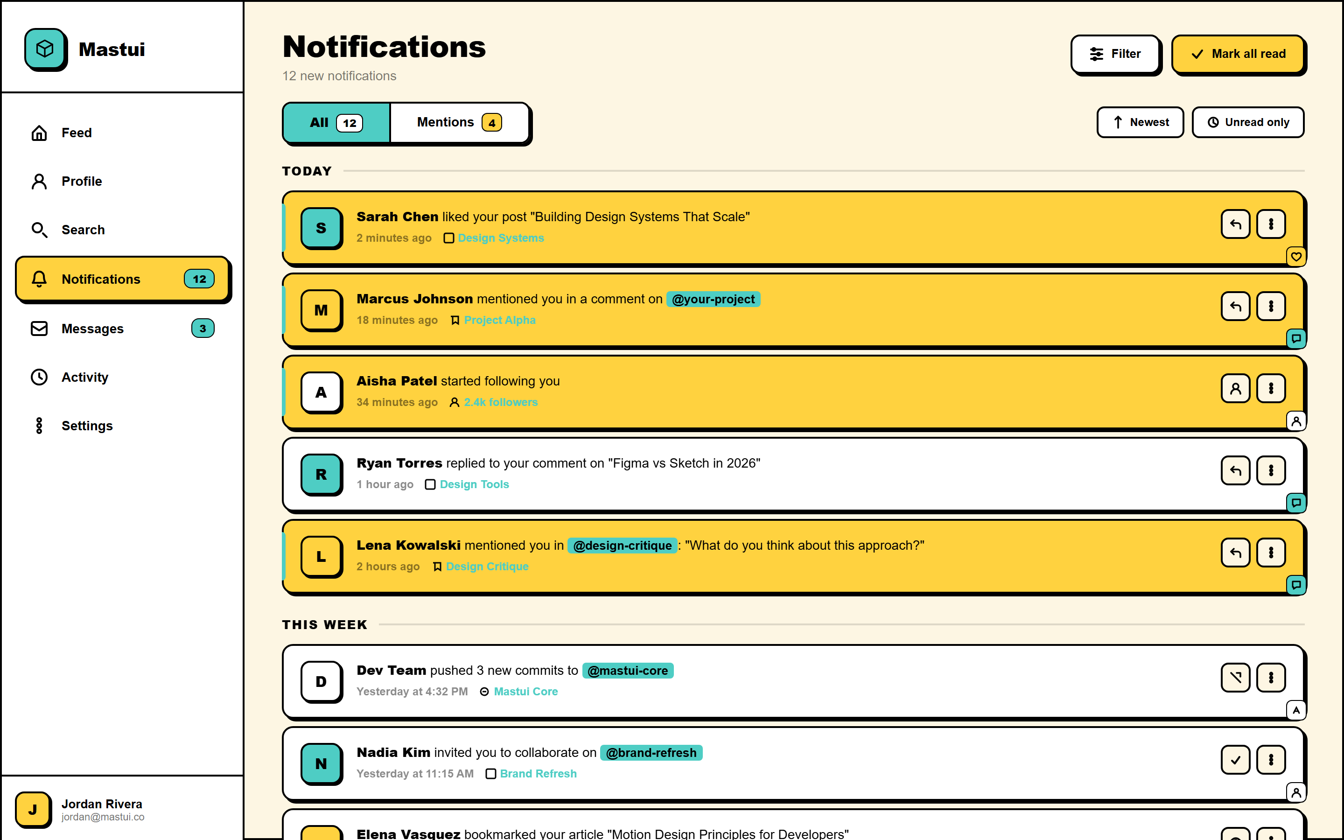Click comment badge on Ryan Torres notification
The width and height of the screenshot is (1344, 840).
[x=1296, y=503]
